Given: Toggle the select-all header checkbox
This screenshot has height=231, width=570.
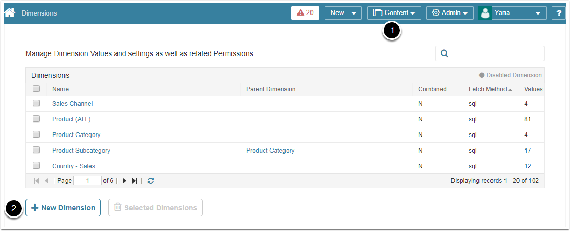Looking at the screenshot, I should (x=36, y=89).
